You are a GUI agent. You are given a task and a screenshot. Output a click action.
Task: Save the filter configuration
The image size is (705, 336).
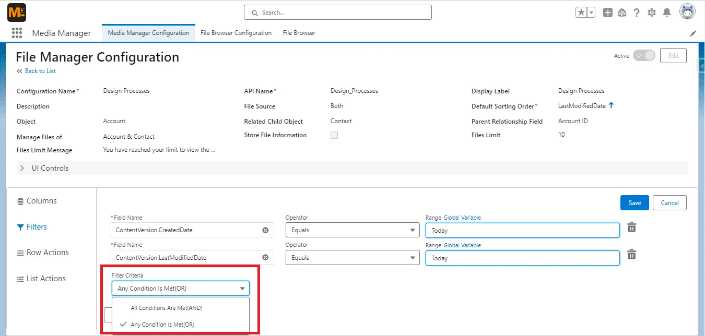pyautogui.click(x=634, y=202)
